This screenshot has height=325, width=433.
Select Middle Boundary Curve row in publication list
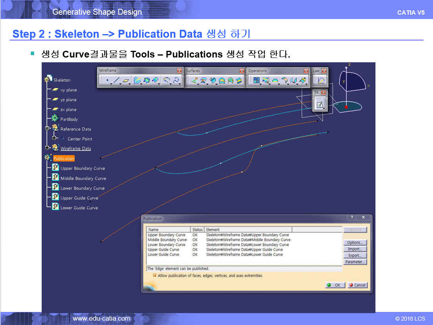(167, 240)
